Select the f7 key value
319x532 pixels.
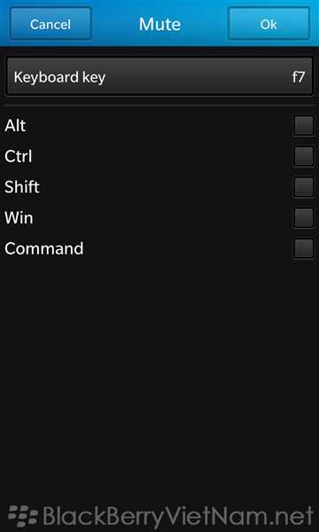click(x=299, y=77)
